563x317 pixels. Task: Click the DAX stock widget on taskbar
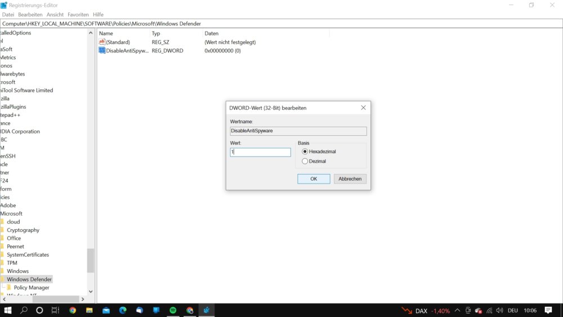coord(426,311)
